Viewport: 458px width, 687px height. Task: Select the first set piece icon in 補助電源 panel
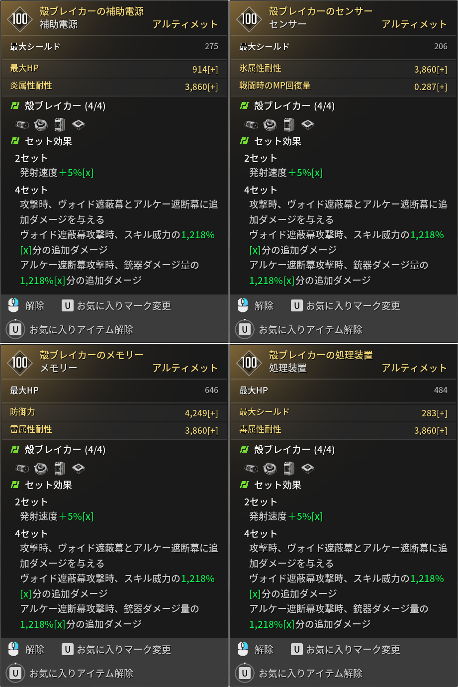point(22,124)
